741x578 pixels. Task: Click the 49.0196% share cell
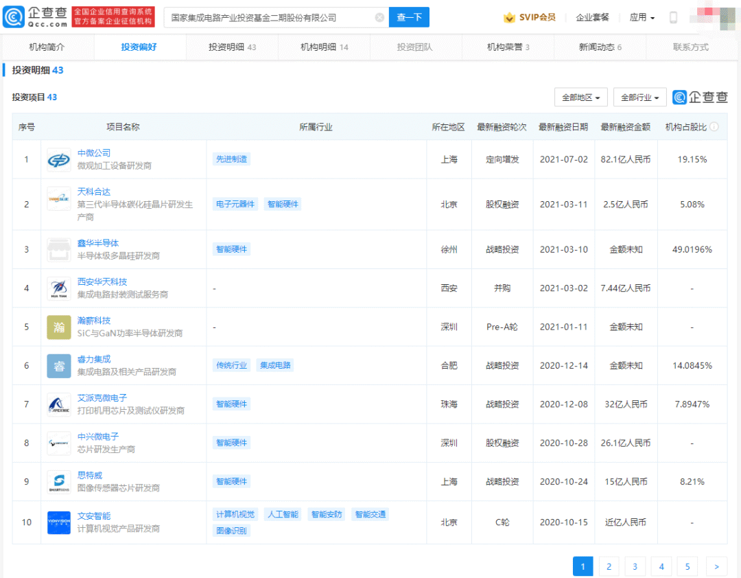(692, 249)
